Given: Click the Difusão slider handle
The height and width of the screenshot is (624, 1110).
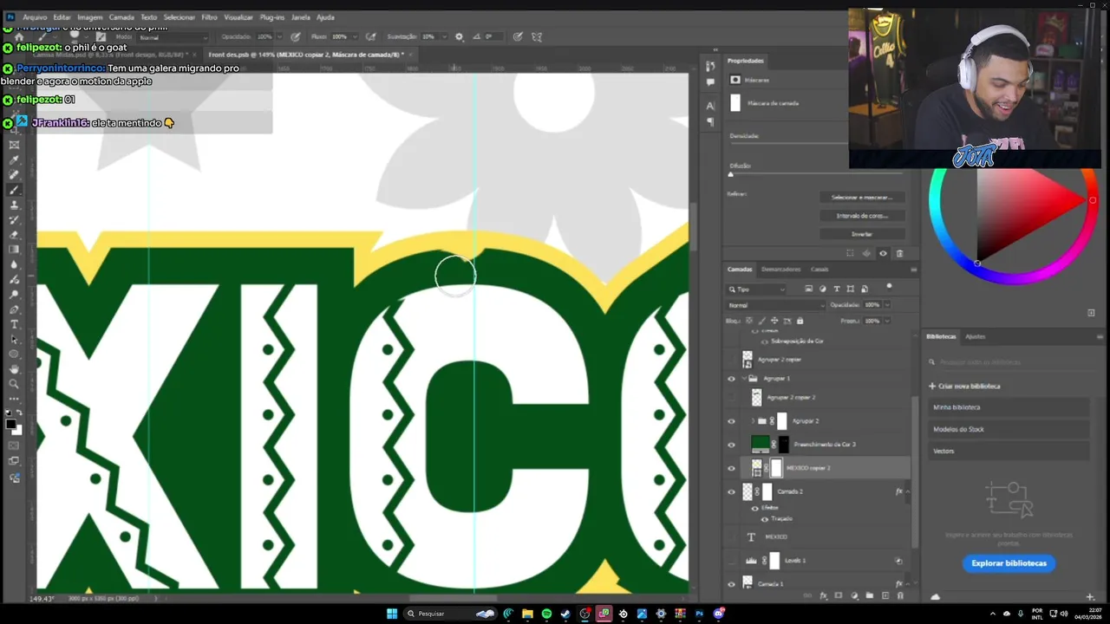Looking at the screenshot, I should click(730, 174).
